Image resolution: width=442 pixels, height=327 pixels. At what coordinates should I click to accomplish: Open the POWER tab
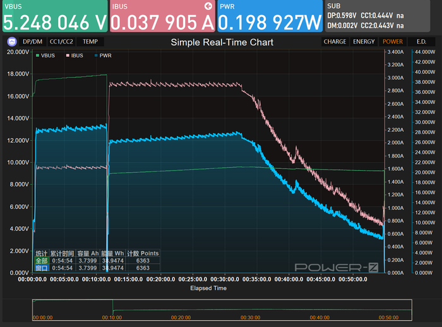393,42
